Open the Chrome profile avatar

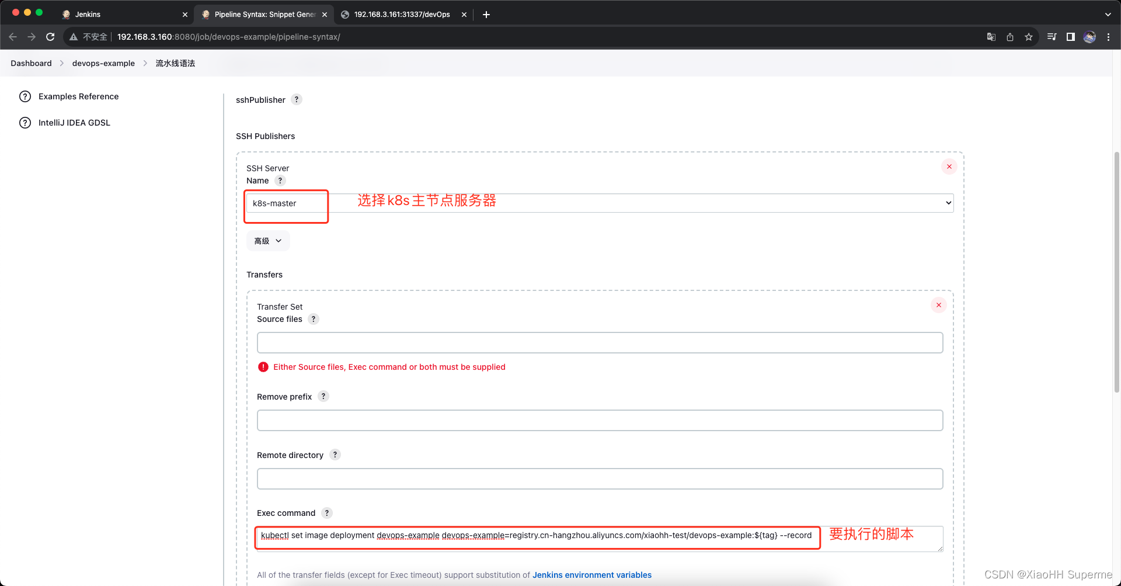[x=1089, y=37]
